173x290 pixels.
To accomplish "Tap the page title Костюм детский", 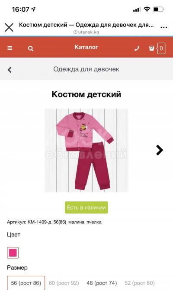I will [x=86, y=94].
